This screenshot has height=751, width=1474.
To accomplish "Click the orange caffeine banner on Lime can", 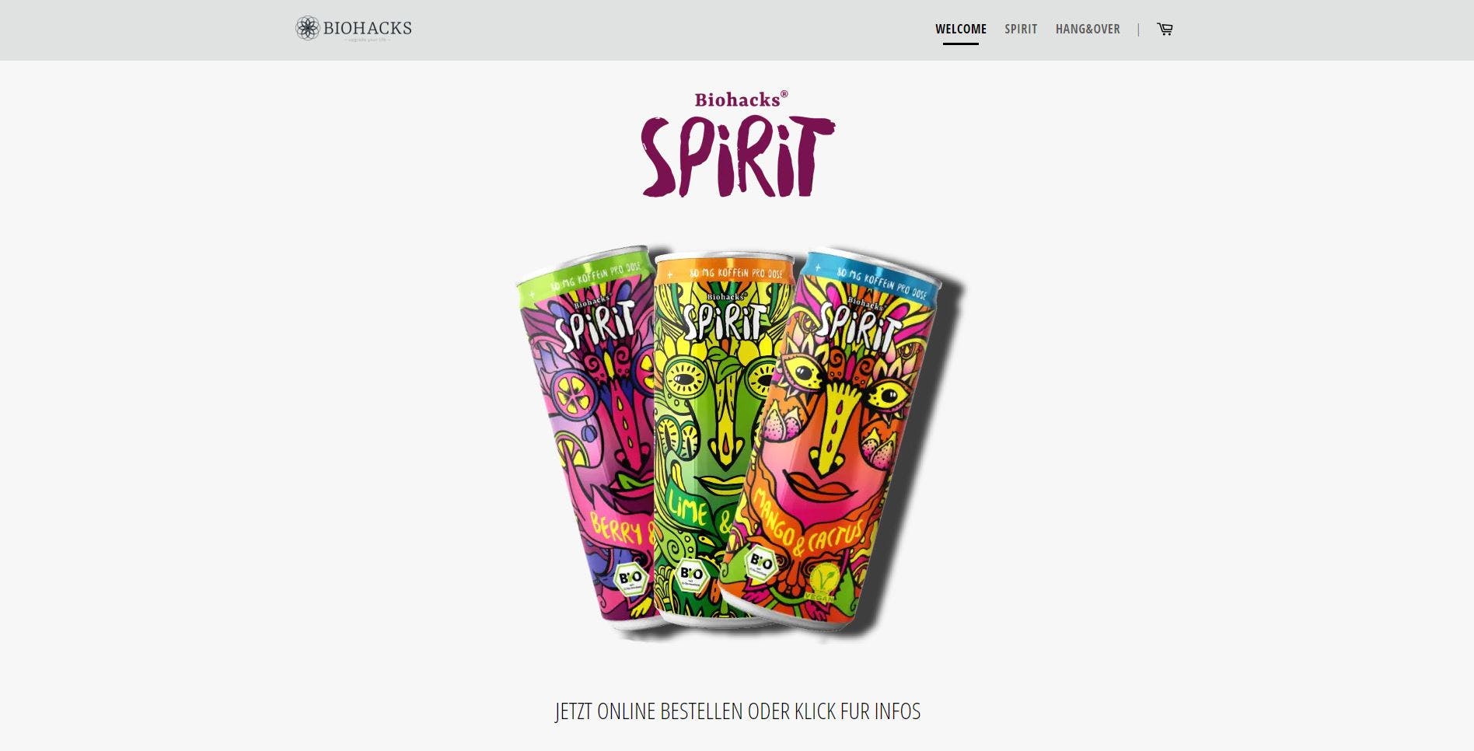I will click(724, 272).
